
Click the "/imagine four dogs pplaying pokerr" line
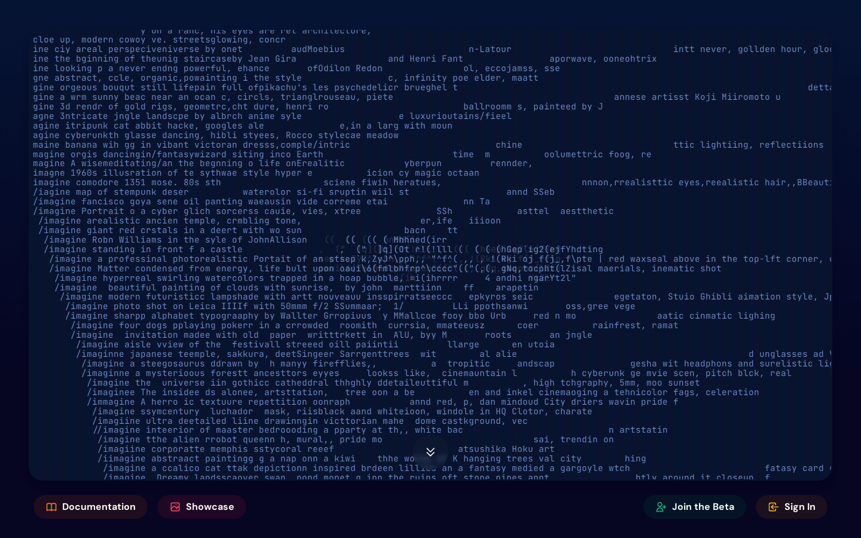point(375,325)
